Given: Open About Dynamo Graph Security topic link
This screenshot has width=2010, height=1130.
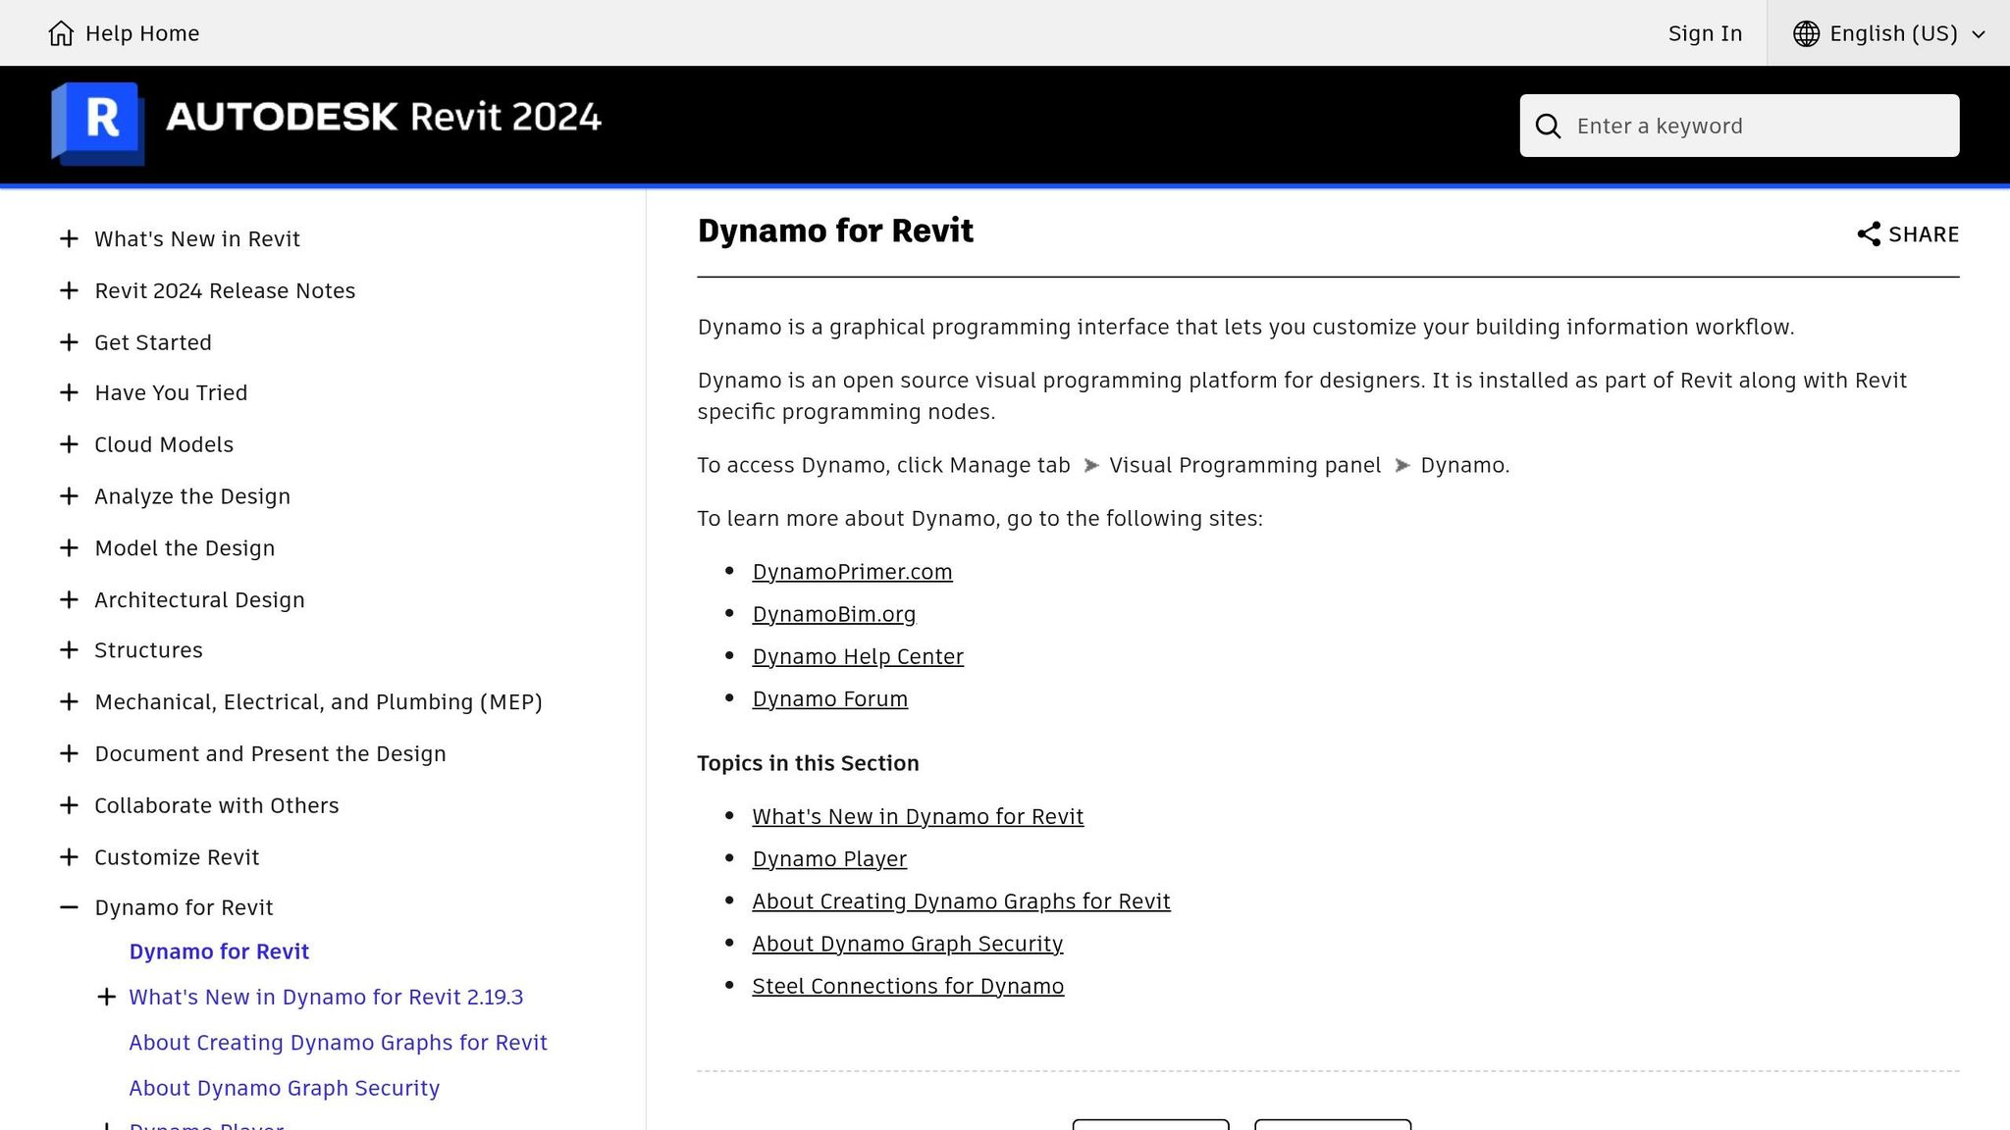Looking at the screenshot, I should (x=907, y=944).
